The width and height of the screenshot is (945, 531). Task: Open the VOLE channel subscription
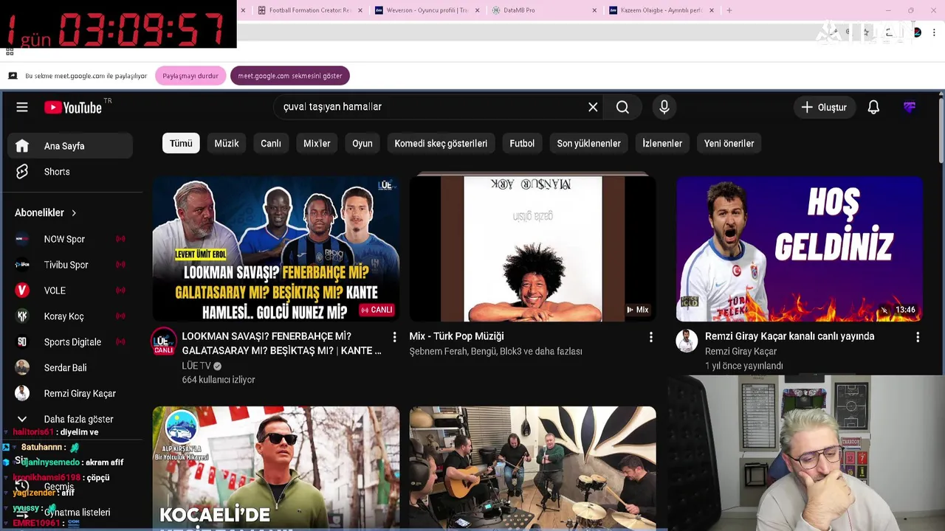[70, 291]
